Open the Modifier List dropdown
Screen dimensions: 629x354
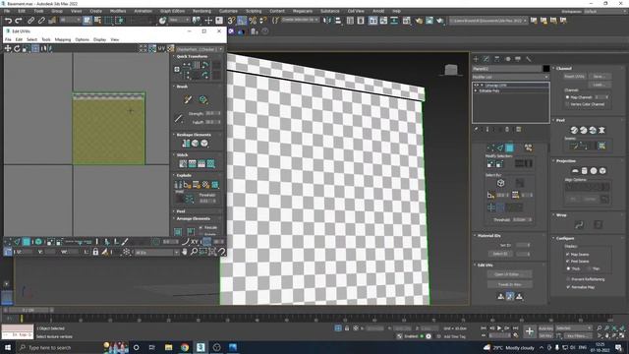(510, 77)
